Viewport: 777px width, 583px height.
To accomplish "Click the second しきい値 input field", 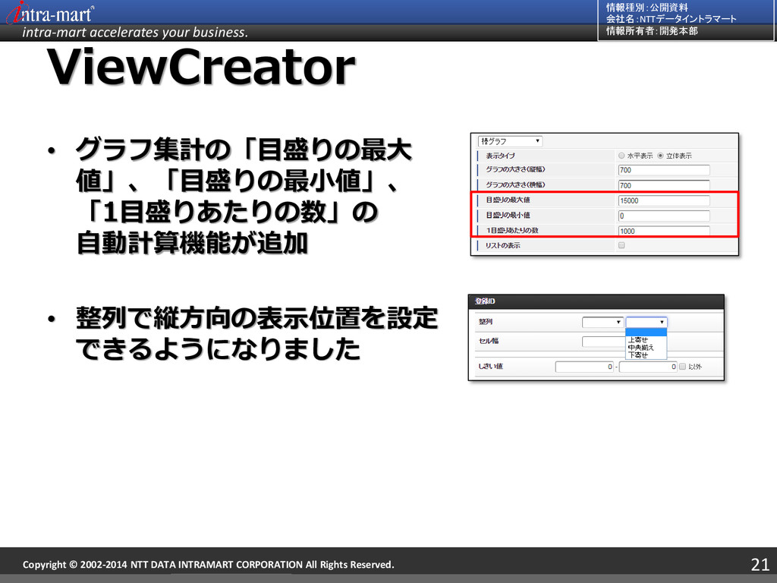I will pyautogui.click(x=648, y=367).
